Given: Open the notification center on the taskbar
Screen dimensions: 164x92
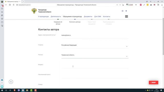Looking at the screenshot, I should coord(161,90).
